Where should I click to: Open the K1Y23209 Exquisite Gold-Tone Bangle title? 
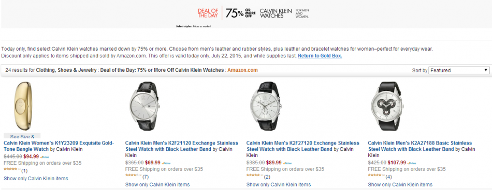(x=59, y=146)
